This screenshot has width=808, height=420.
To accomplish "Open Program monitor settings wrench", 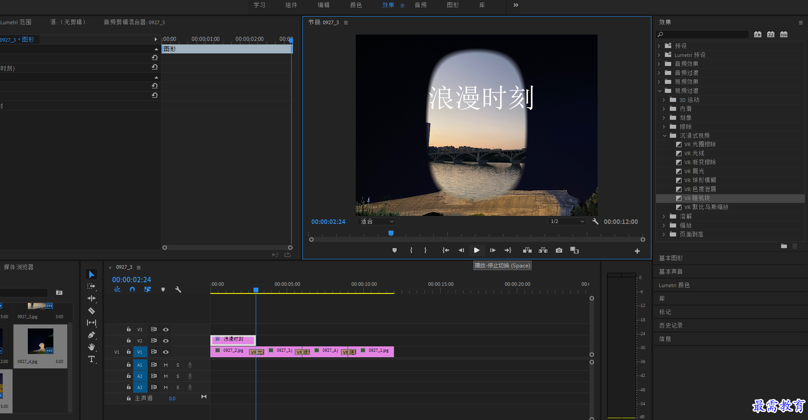I will coord(595,221).
